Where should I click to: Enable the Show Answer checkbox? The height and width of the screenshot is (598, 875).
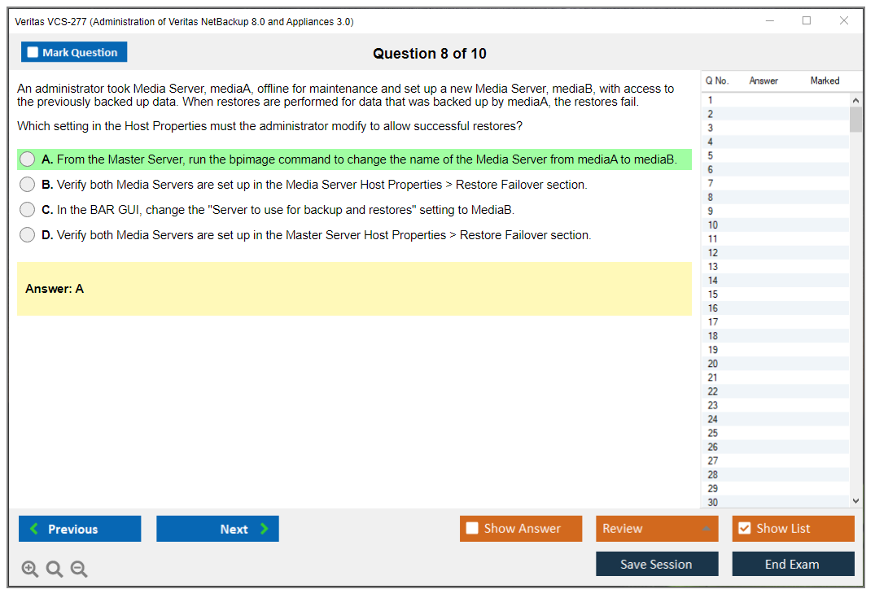click(x=472, y=529)
